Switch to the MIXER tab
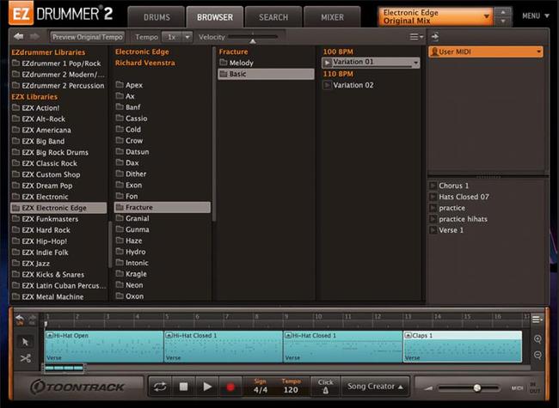 point(332,17)
